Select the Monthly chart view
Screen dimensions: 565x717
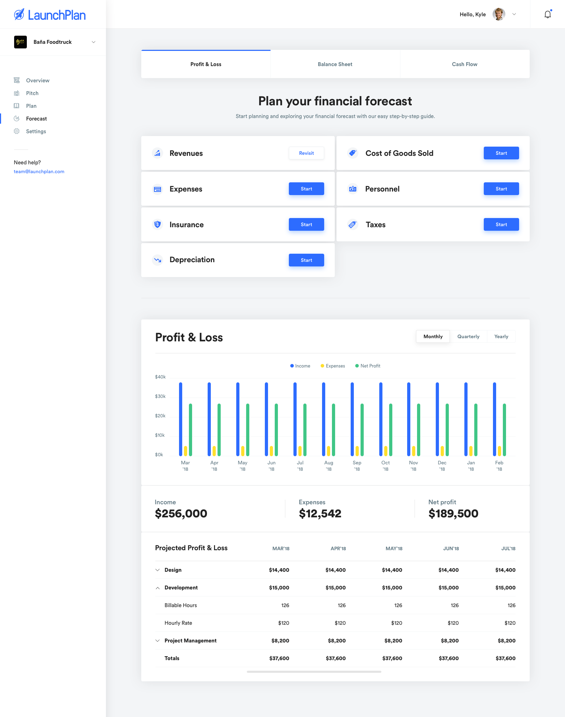pyautogui.click(x=433, y=336)
